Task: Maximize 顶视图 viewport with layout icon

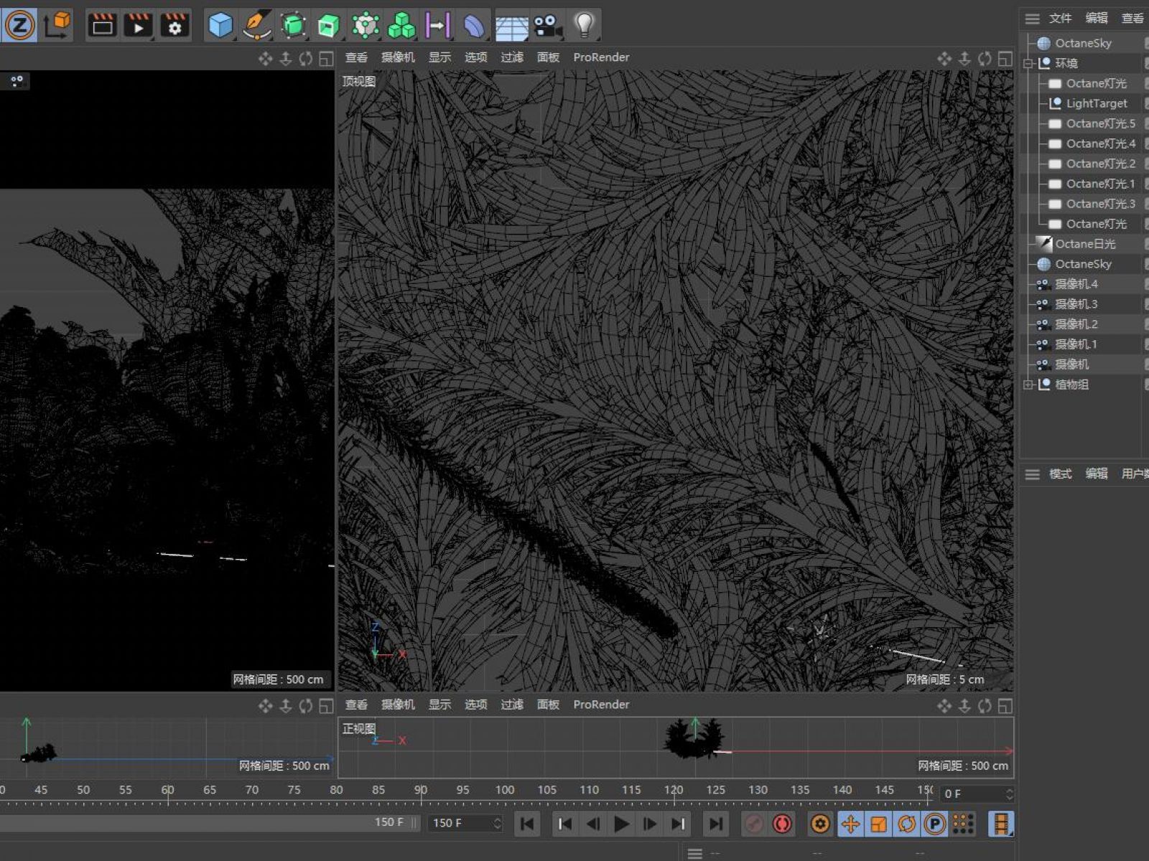Action: tap(1005, 59)
